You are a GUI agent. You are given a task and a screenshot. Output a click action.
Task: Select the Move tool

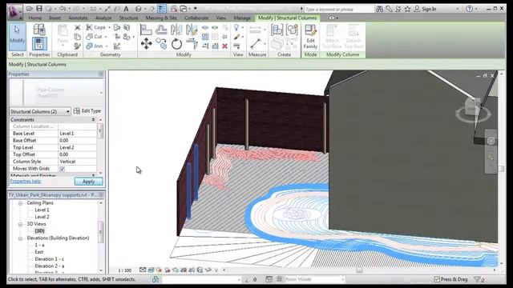146,43
